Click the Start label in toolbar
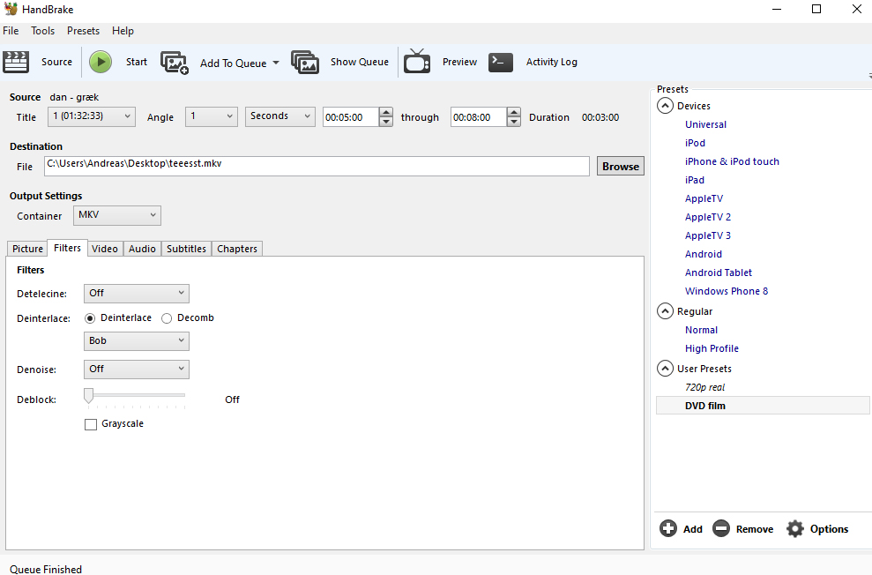The width and height of the screenshot is (872, 575). click(x=137, y=62)
